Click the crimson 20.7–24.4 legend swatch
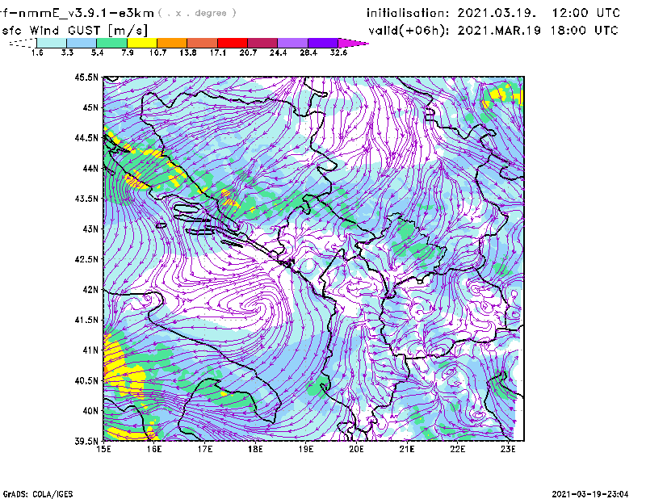The height and width of the screenshot is (499, 646). click(262, 43)
